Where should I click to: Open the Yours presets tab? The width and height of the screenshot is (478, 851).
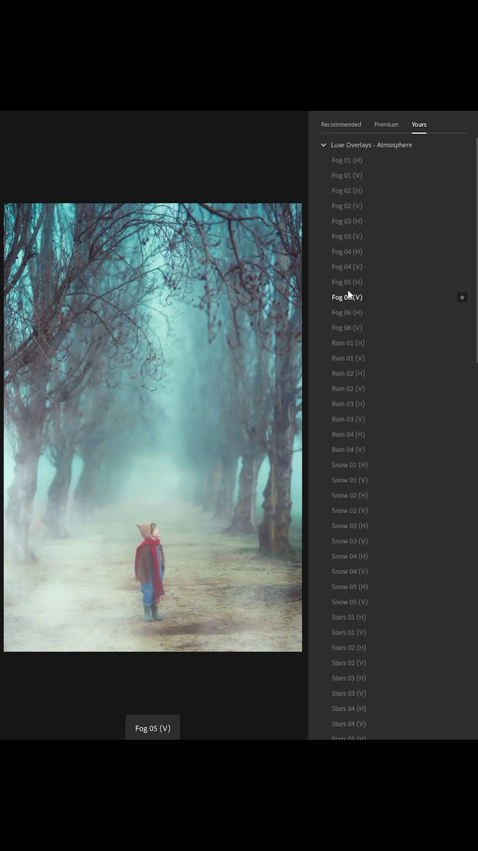[x=419, y=125]
